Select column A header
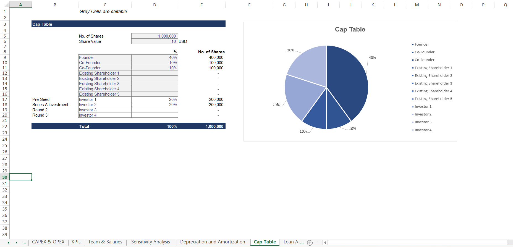The image size is (513, 247). point(20,5)
